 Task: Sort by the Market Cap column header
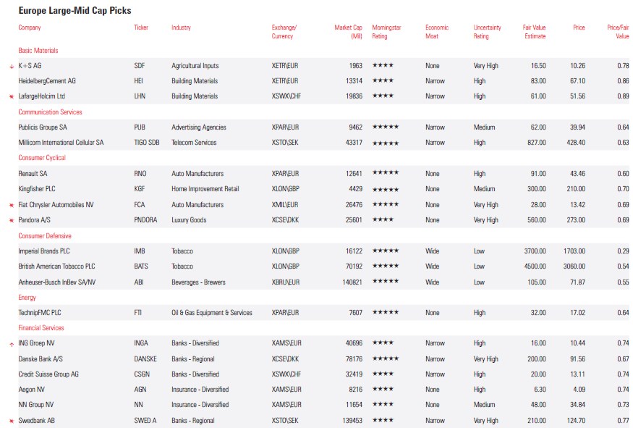pyautogui.click(x=348, y=32)
